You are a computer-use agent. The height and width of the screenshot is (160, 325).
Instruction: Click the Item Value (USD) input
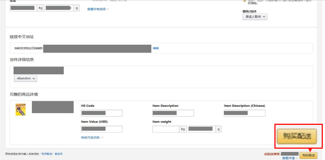point(101,129)
